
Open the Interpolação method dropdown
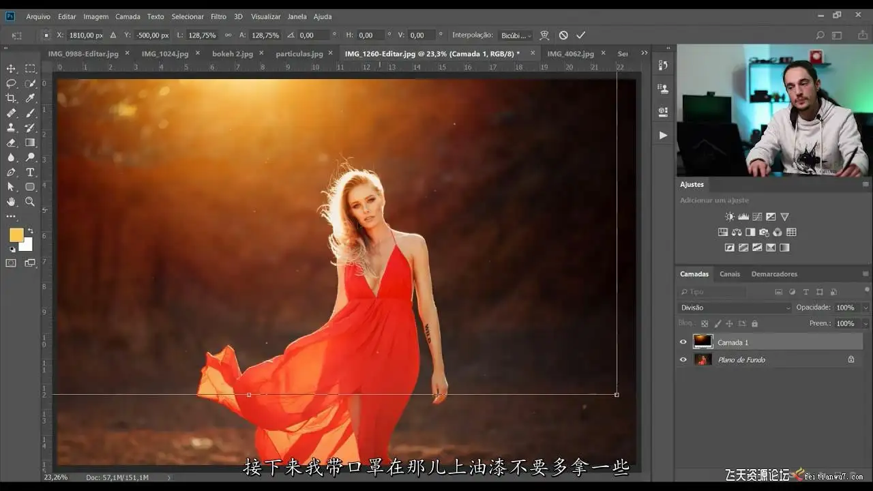(516, 35)
